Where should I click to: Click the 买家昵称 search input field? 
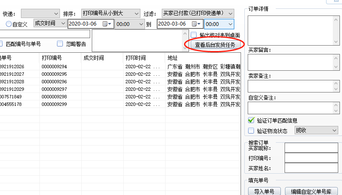point(311,148)
